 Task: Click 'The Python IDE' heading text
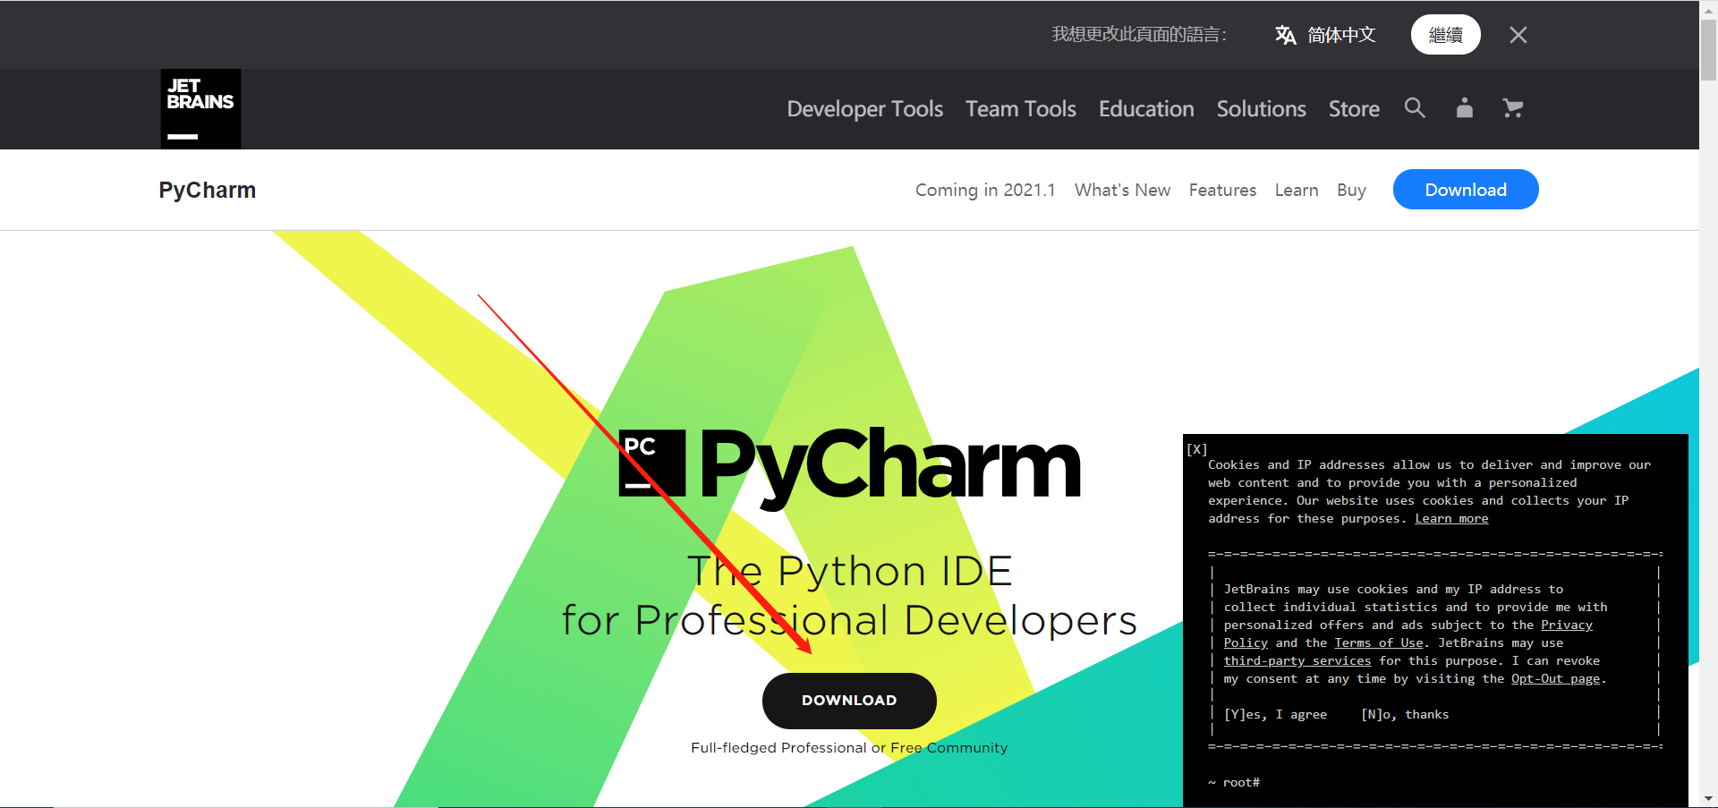point(849,572)
